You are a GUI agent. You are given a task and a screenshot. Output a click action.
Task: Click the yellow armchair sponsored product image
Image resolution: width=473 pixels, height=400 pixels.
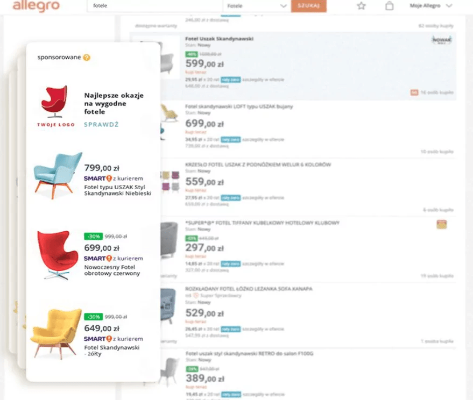(55, 332)
